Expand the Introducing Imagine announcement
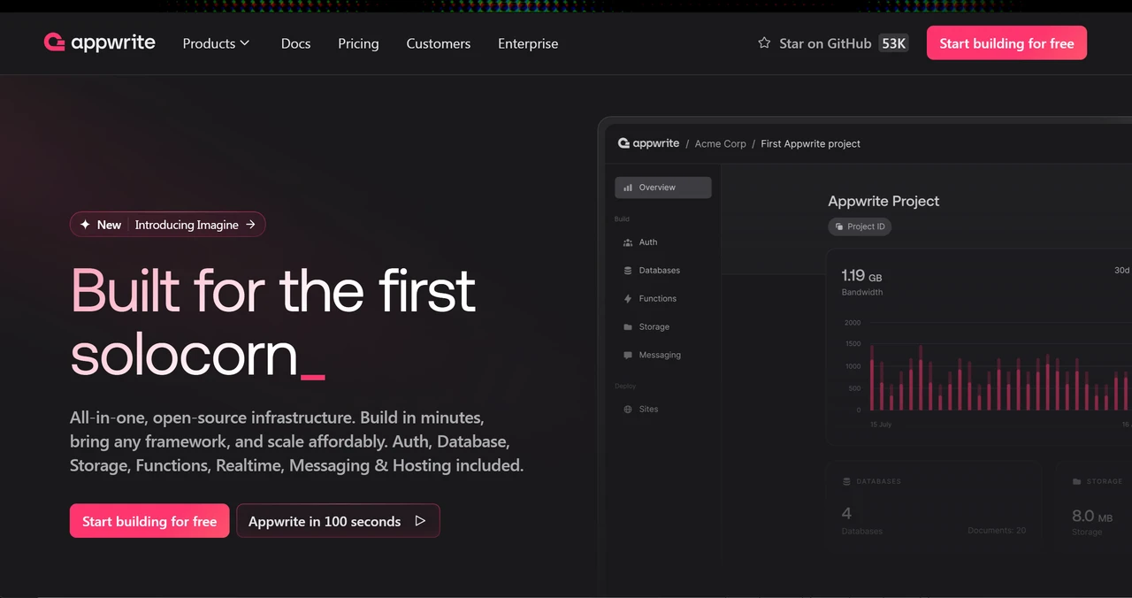1132x598 pixels. [x=167, y=224]
